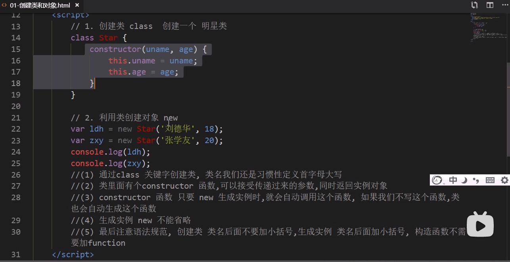This screenshot has height=262, width=510.
Task: Open the IME settings gear
Action: point(504,180)
